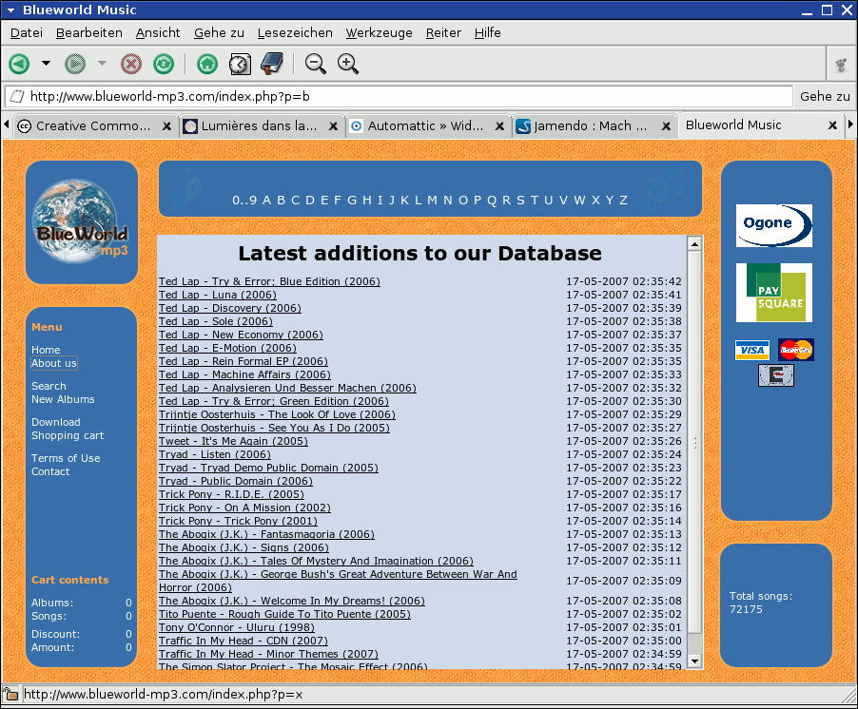The image size is (858, 709).
Task: Click the MasterCard icon
Action: (795, 350)
